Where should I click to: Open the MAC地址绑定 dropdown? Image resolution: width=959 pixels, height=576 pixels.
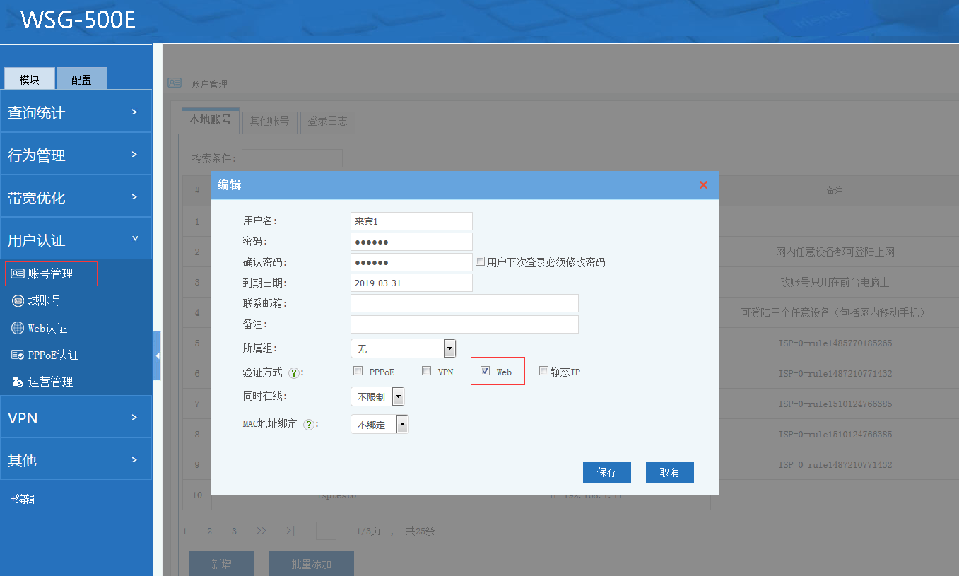402,424
